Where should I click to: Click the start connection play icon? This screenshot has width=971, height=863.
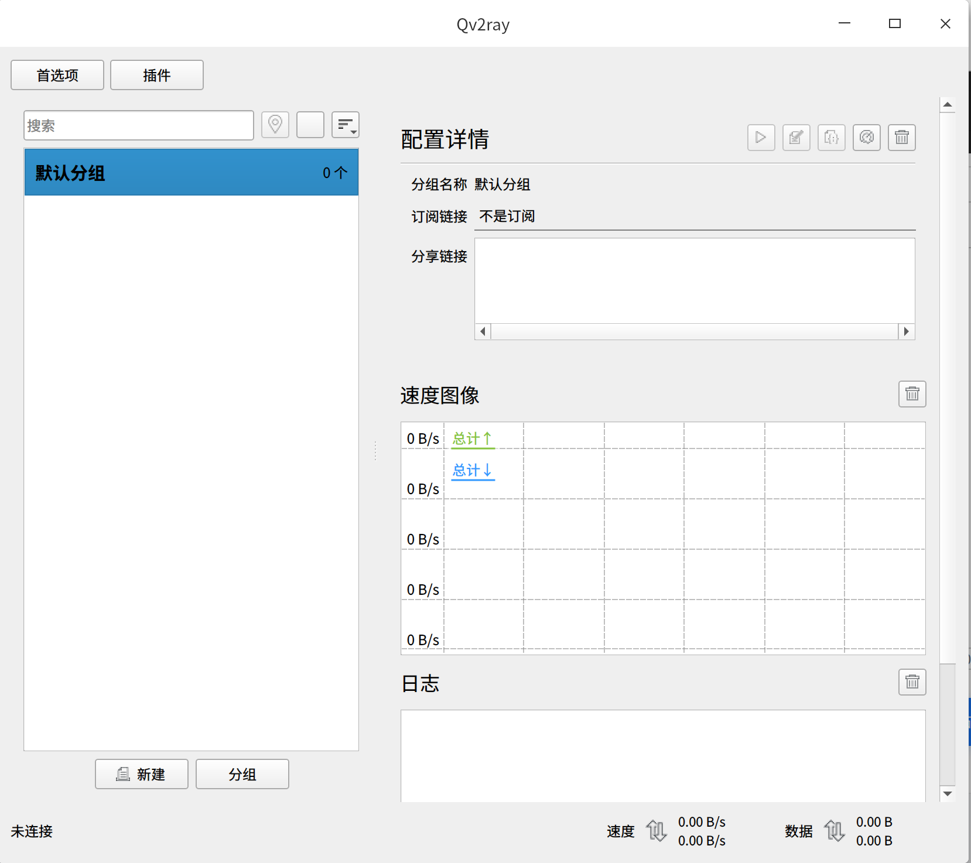761,138
